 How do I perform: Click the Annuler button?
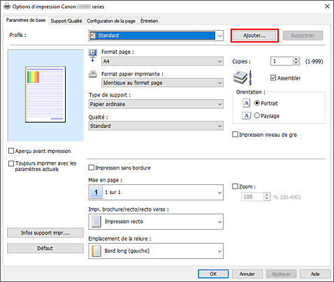247,274
